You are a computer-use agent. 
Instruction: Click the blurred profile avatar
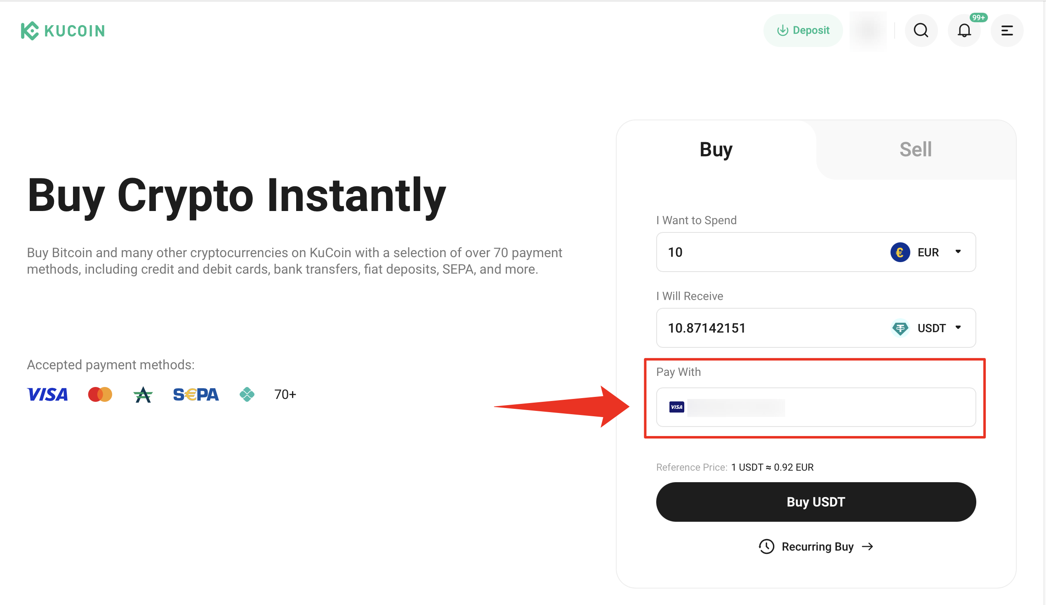pos(868,30)
